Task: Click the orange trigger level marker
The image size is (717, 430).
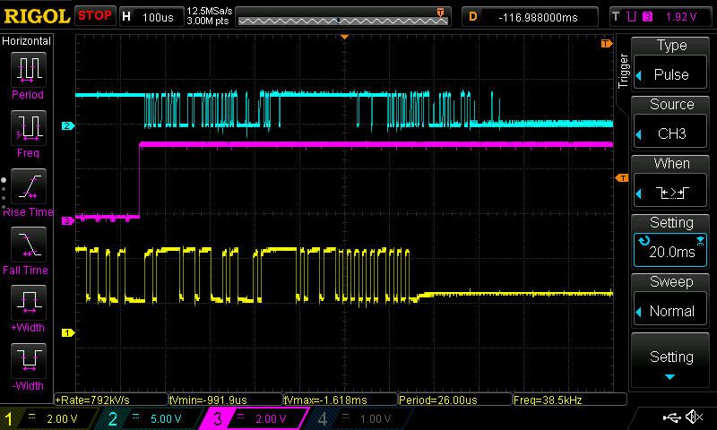Action: pos(622,177)
